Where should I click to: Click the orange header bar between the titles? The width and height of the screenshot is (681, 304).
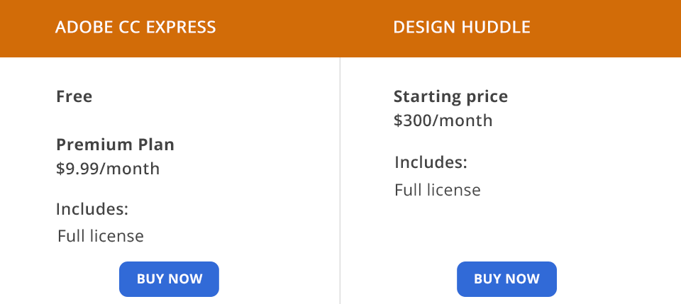[305, 28]
